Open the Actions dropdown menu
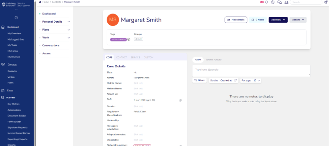The height and width of the screenshot is (146, 329). point(298,20)
